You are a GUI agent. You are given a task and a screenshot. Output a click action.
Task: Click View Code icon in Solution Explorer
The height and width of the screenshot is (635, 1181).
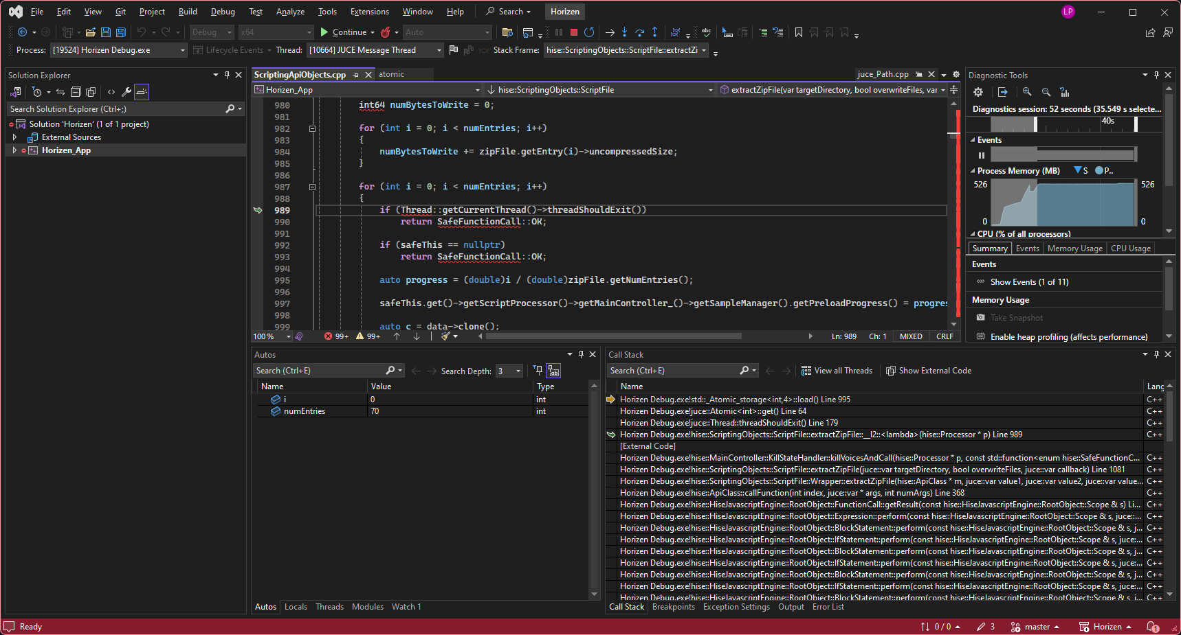coord(111,92)
